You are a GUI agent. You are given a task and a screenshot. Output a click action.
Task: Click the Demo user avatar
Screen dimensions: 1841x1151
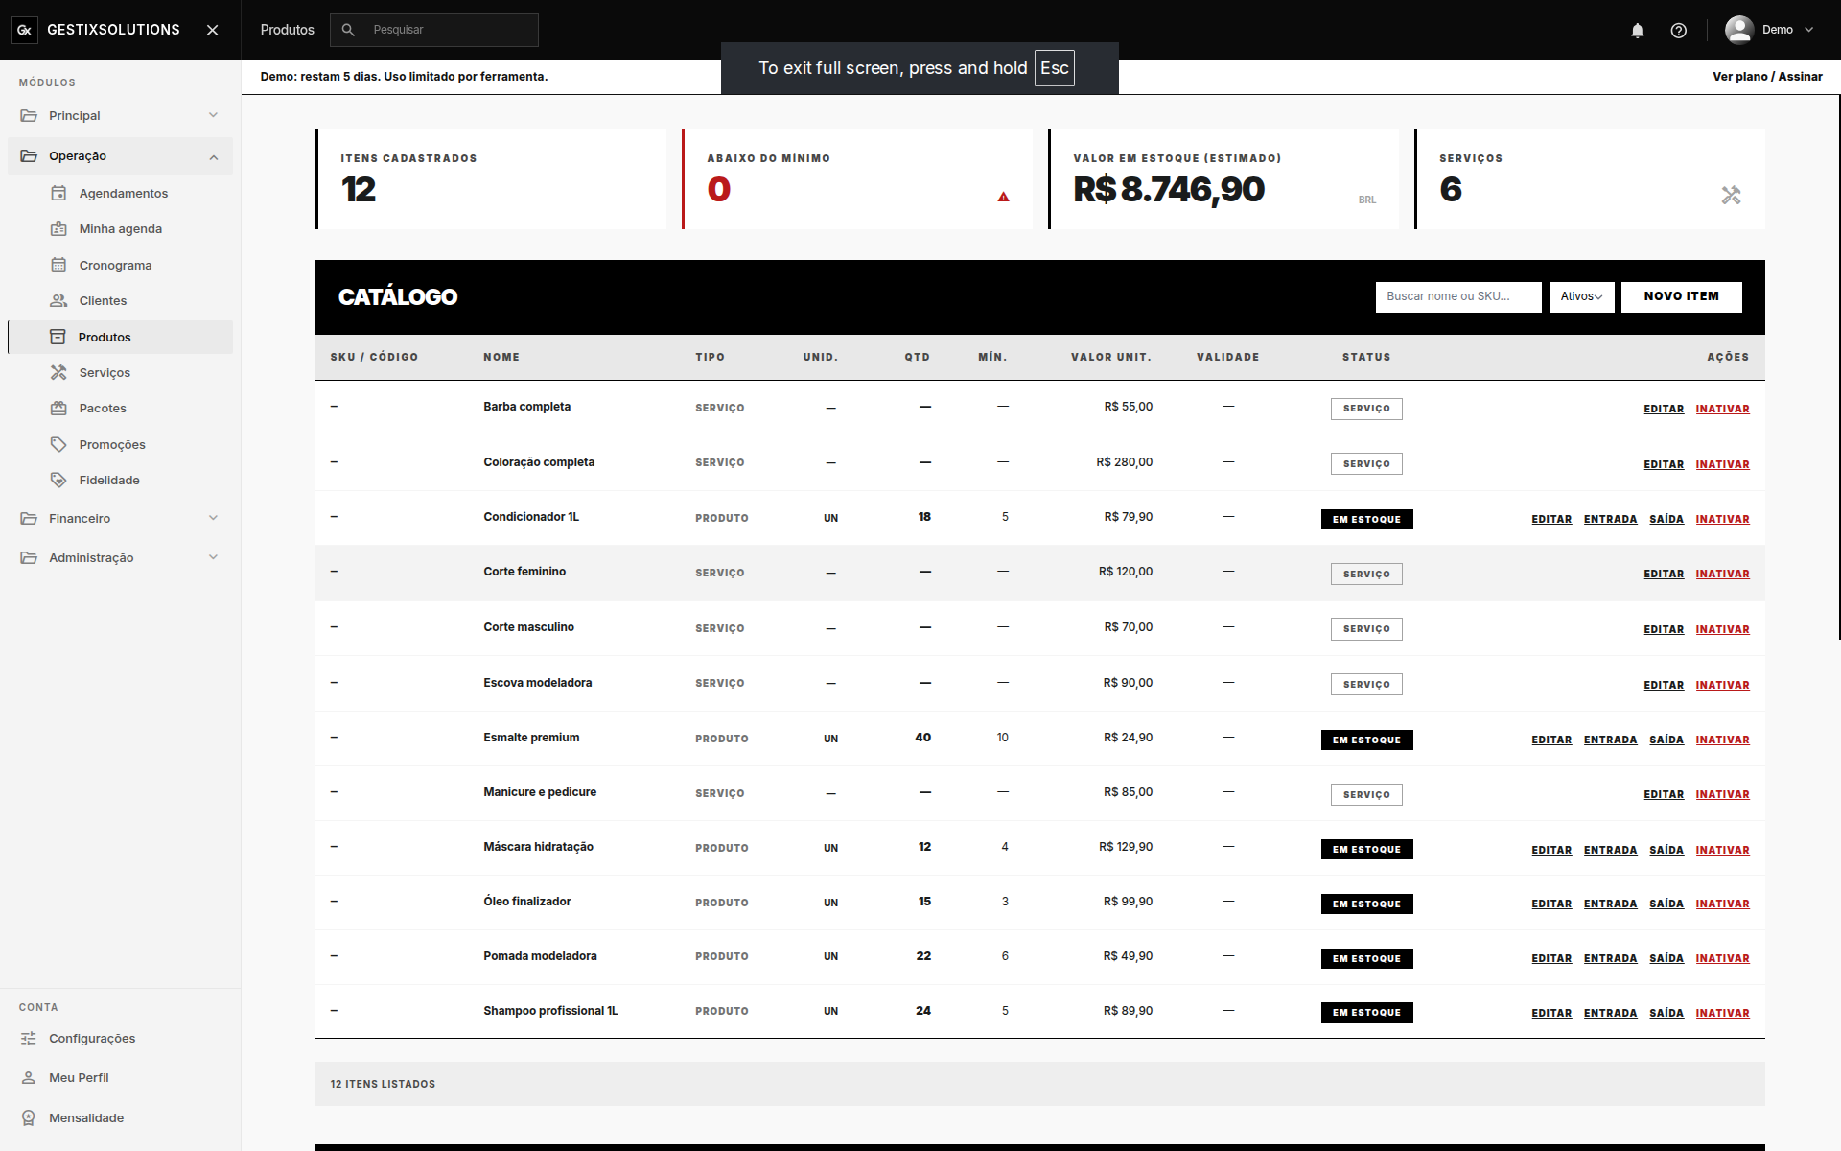(1739, 30)
